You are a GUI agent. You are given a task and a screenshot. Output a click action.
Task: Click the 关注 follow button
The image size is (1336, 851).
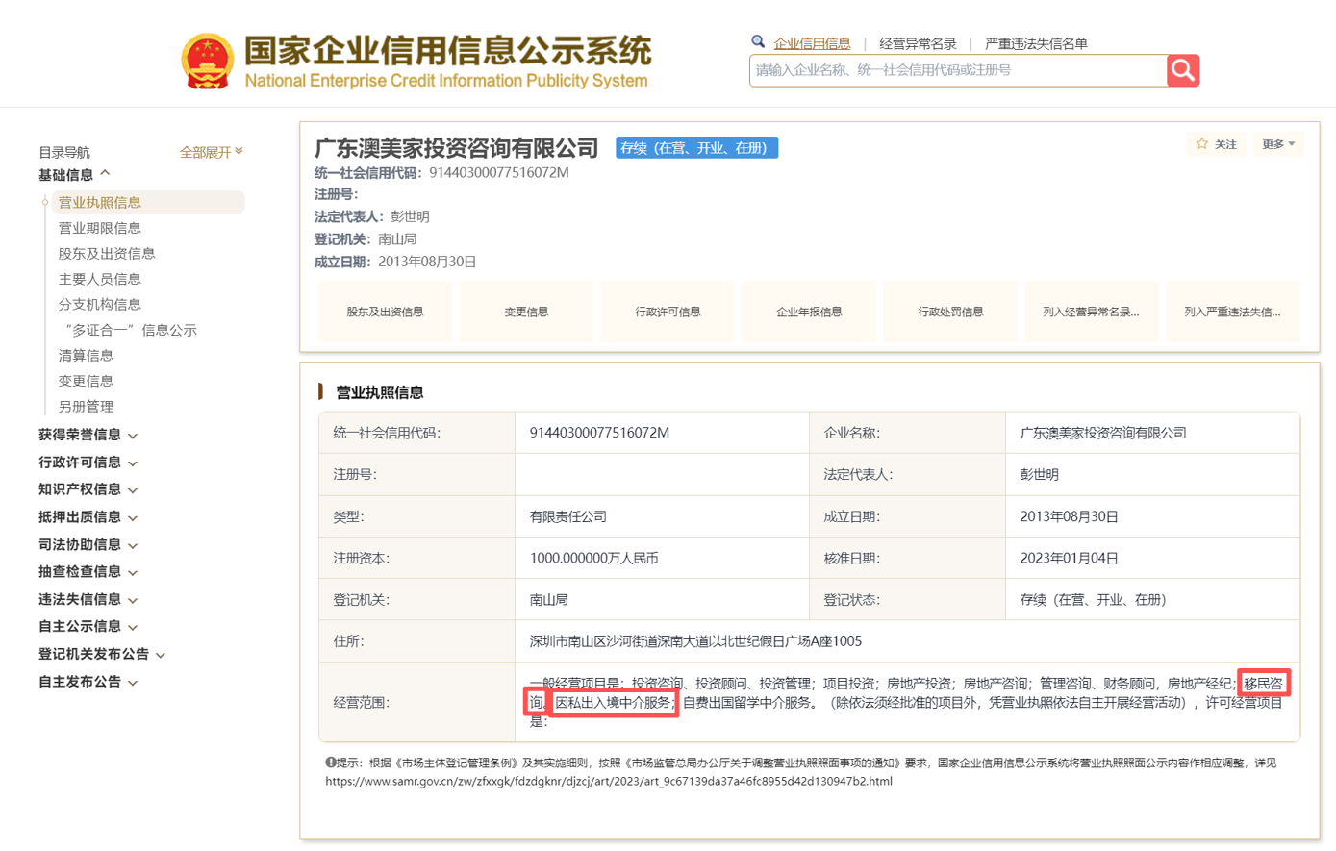coord(1217,144)
